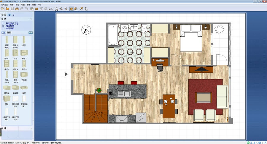The height and width of the screenshot is (144, 267).
Task: Click the dark entrance arrow marker left of plan
Action: (x=66, y=75)
